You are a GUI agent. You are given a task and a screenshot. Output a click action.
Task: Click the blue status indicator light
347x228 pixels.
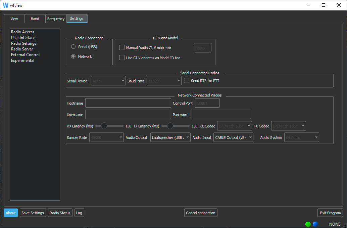(315, 224)
